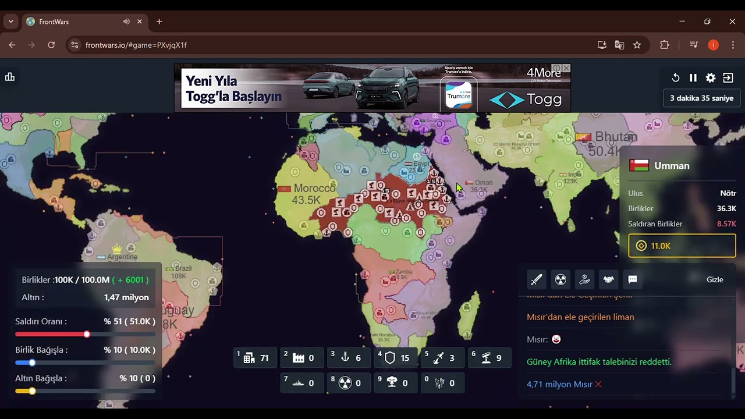Image resolution: width=745 pixels, height=419 pixels.
Task: Open browser extensions puzzle icon
Action: (x=665, y=45)
